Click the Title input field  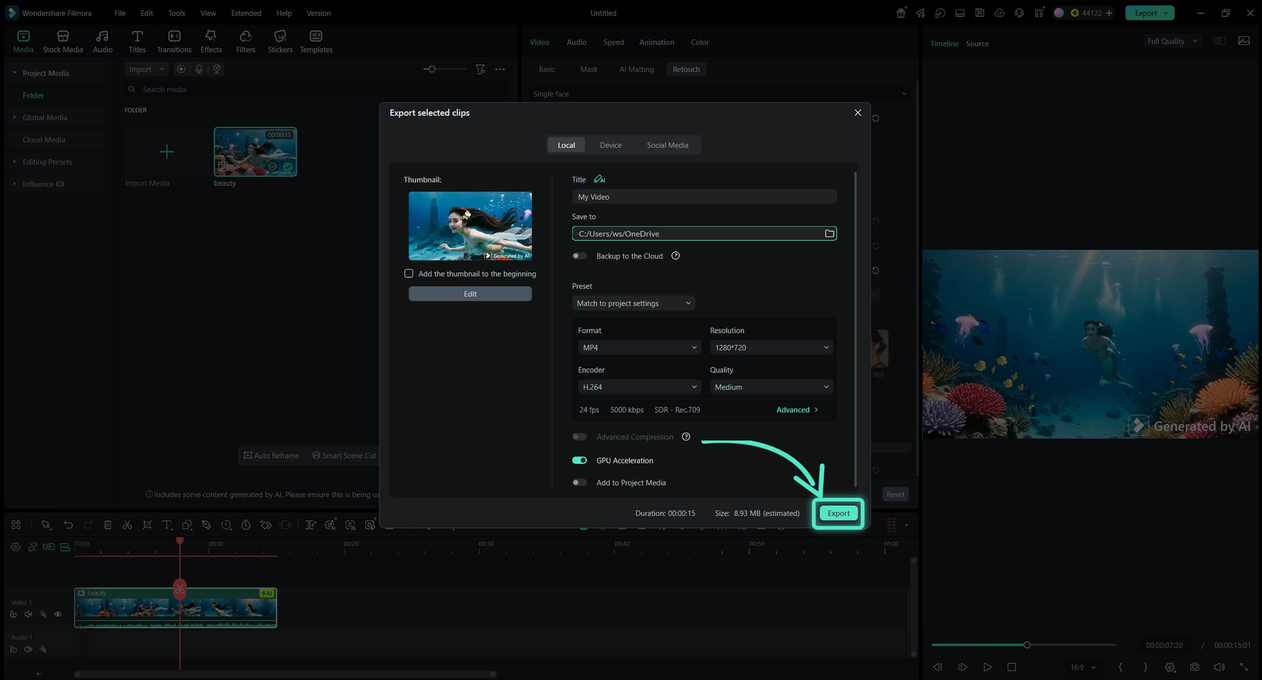(704, 197)
